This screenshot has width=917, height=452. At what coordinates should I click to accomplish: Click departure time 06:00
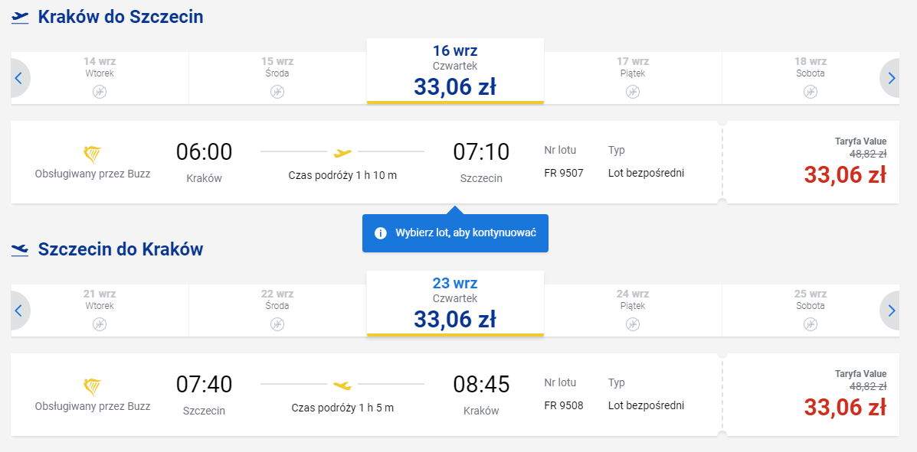point(204,152)
